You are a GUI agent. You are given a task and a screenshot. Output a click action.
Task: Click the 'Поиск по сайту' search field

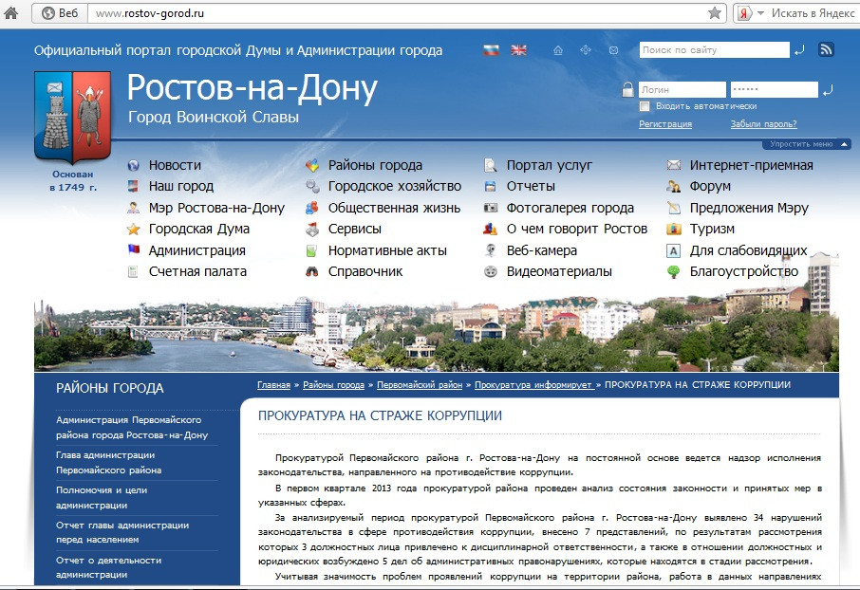(714, 50)
